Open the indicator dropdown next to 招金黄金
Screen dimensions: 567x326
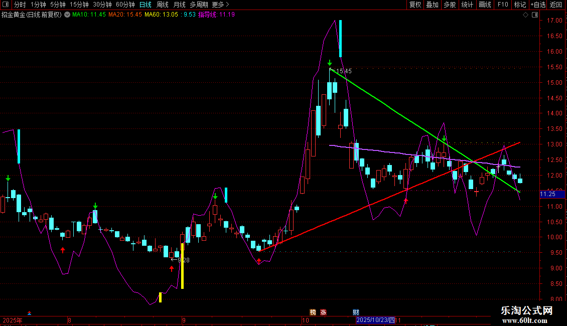(67, 15)
